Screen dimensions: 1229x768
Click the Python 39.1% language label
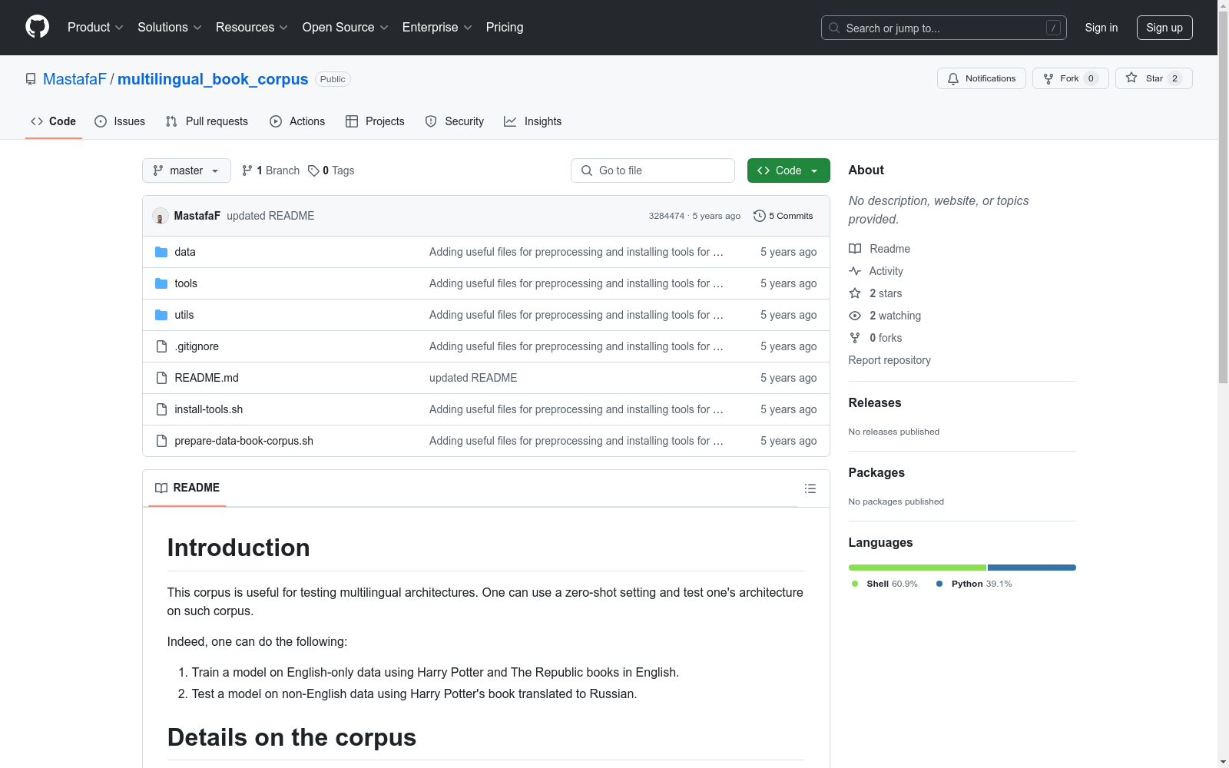pos(975,584)
